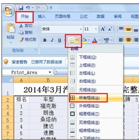This screenshot has height=140, width=139.
Task: Open the Customize Quick Access Toolbar arrow
Action: click(51, 8)
